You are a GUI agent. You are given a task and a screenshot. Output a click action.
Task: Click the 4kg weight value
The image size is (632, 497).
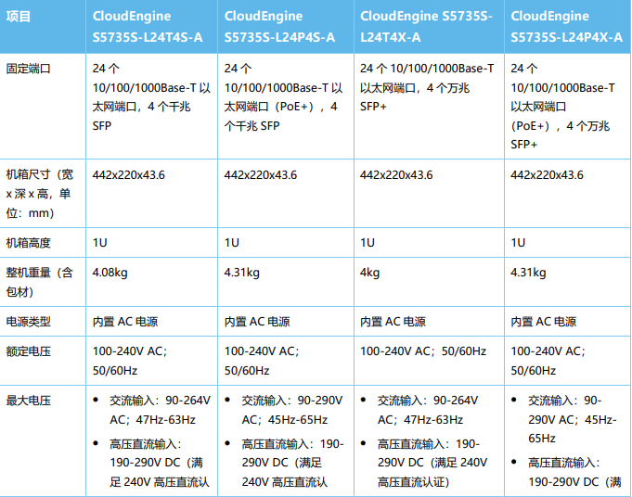click(x=369, y=273)
